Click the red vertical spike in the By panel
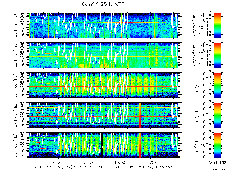 (140, 115)
